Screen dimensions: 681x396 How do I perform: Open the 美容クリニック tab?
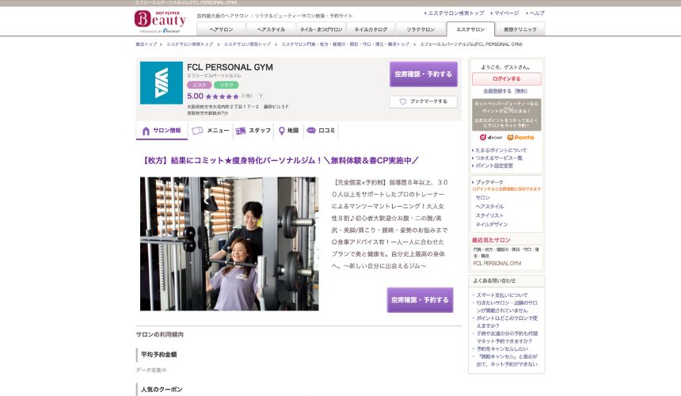coord(520,29)
